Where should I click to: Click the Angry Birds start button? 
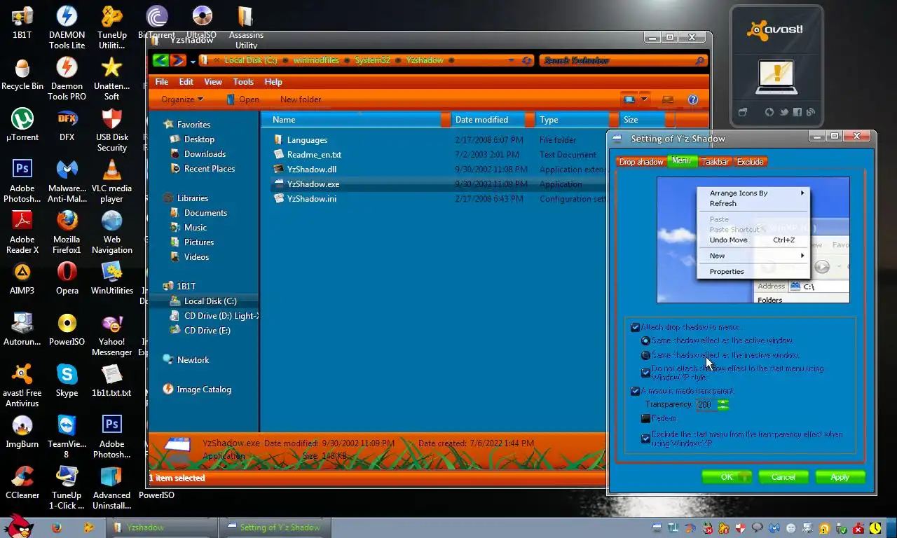18,527
